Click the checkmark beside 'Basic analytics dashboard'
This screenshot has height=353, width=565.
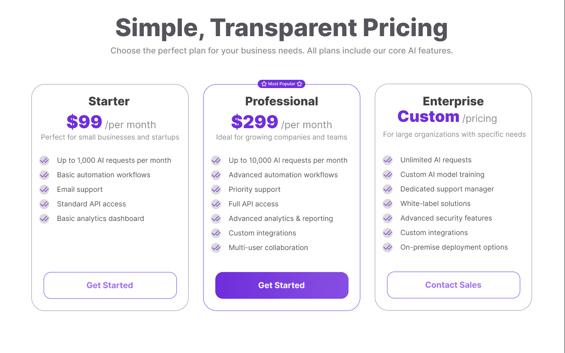pos(44,219)
